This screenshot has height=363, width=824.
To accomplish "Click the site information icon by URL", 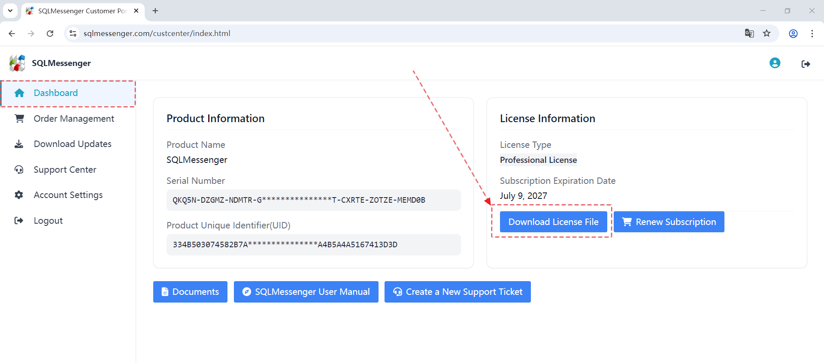I will coord(73,33).
